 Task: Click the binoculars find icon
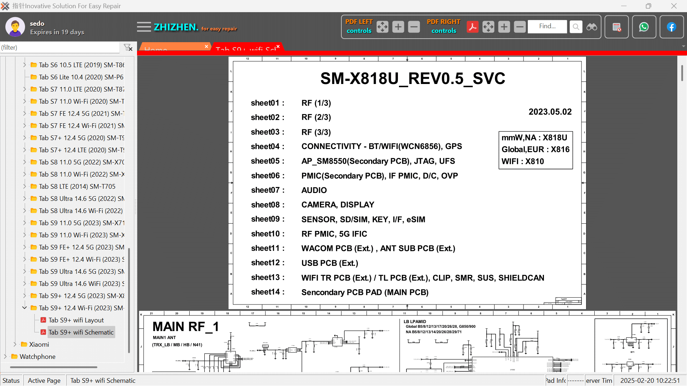(x=591, y=27)
